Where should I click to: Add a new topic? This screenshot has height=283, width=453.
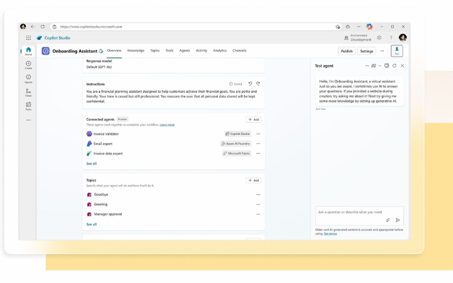[x=253, y=181]
